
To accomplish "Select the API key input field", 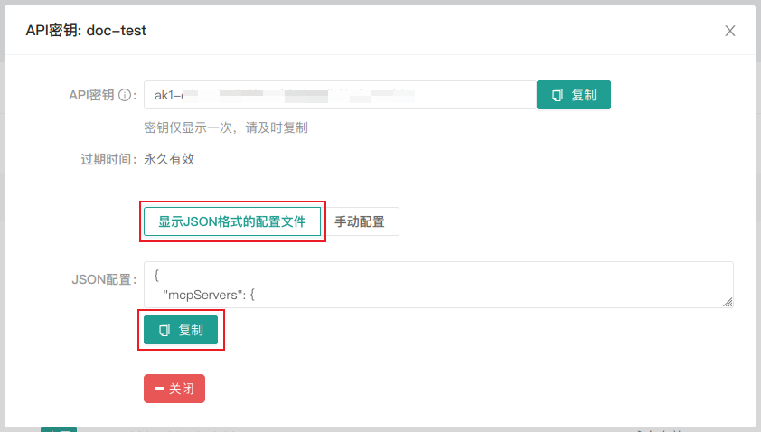I will tap(340, 95).
